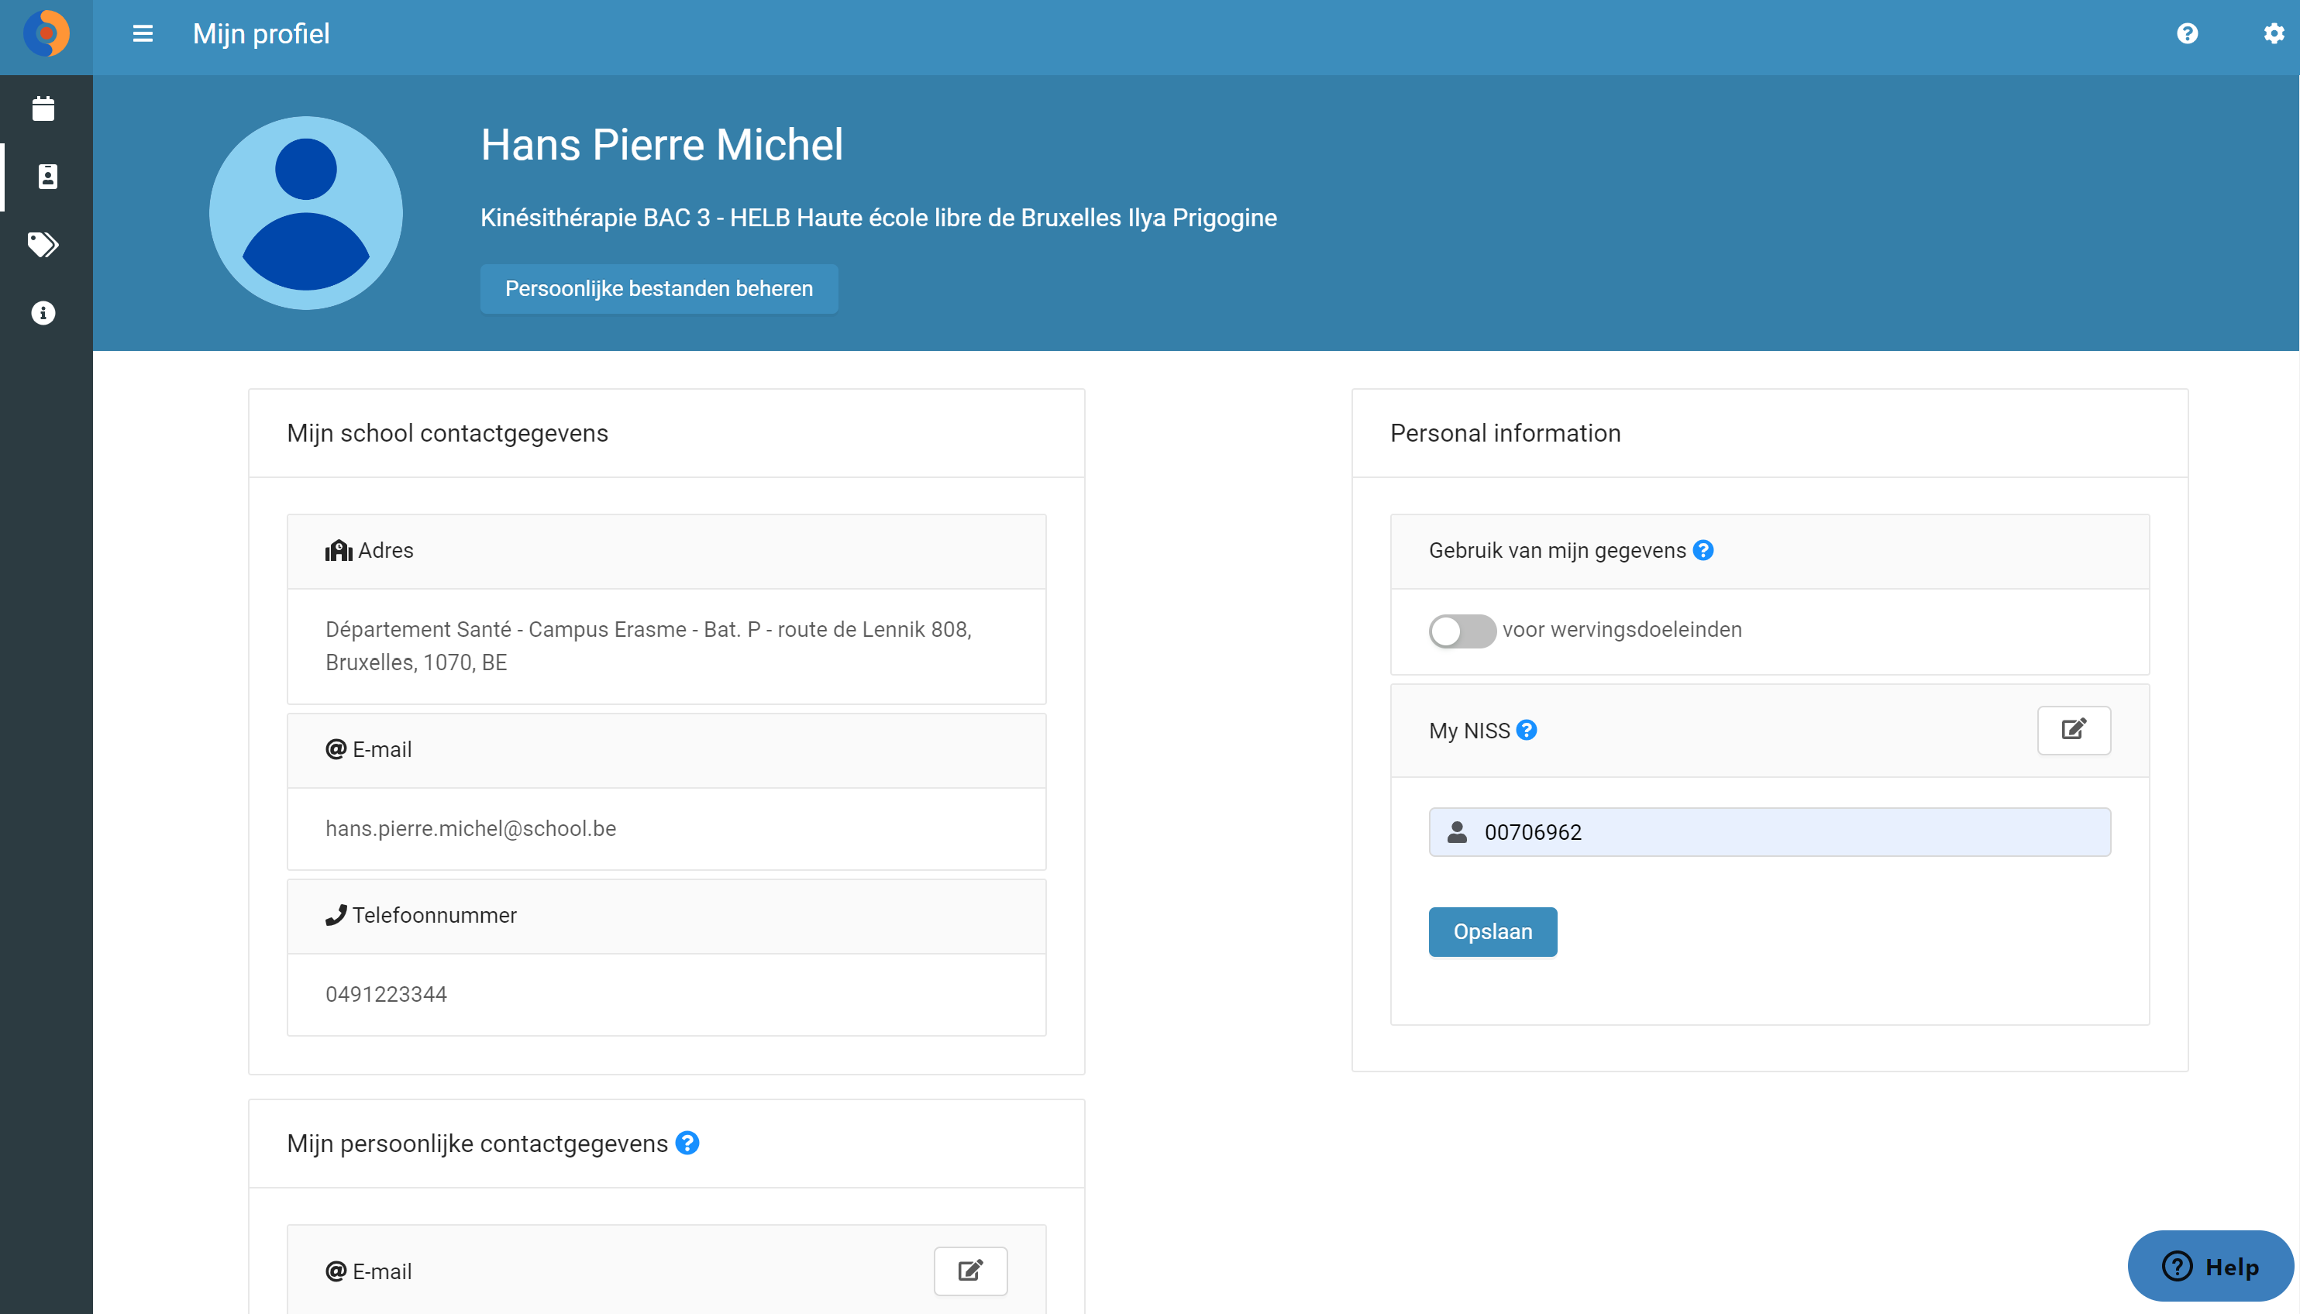Viewport: 2300px width, 1314px height.
Task: Click the NISS input field
Action: coord(1769,832)
